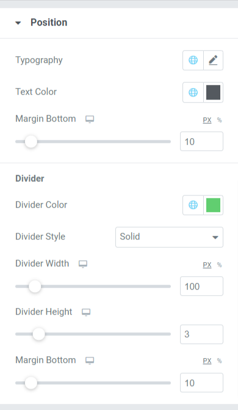
Task: Click the Position section heading
Action: (49, 23)
